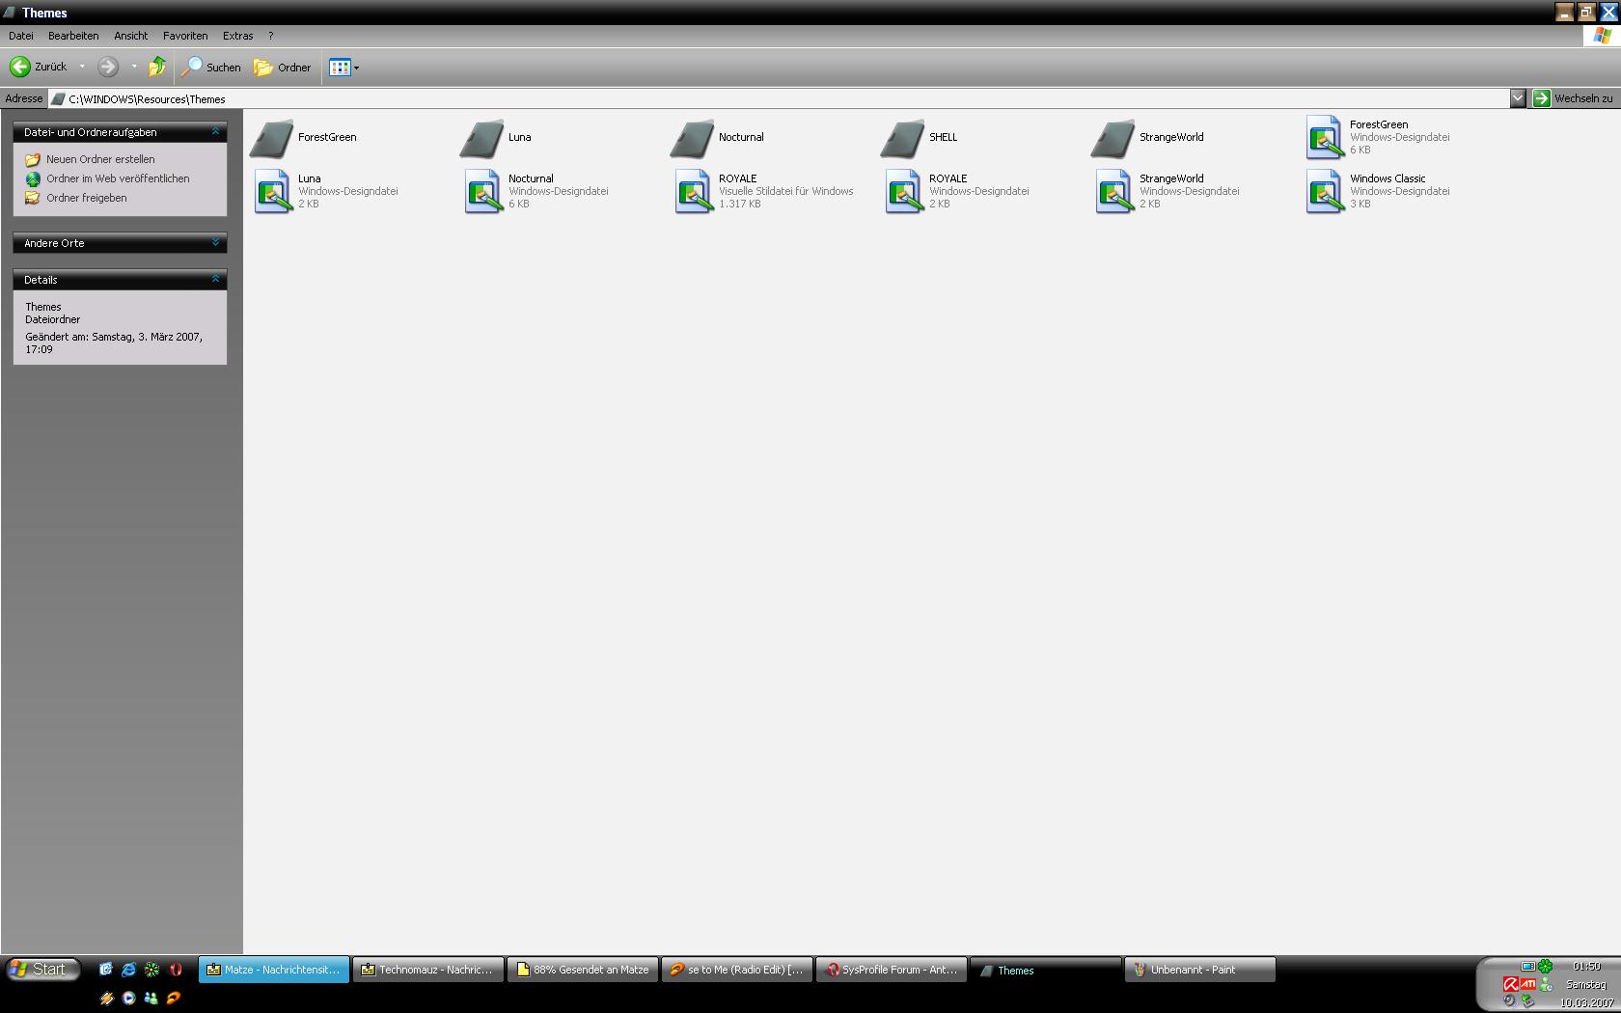Go up one folder level
The width and height of the screenshot is (1621, 1013).
pyautogui.click(x=157, y=67)
